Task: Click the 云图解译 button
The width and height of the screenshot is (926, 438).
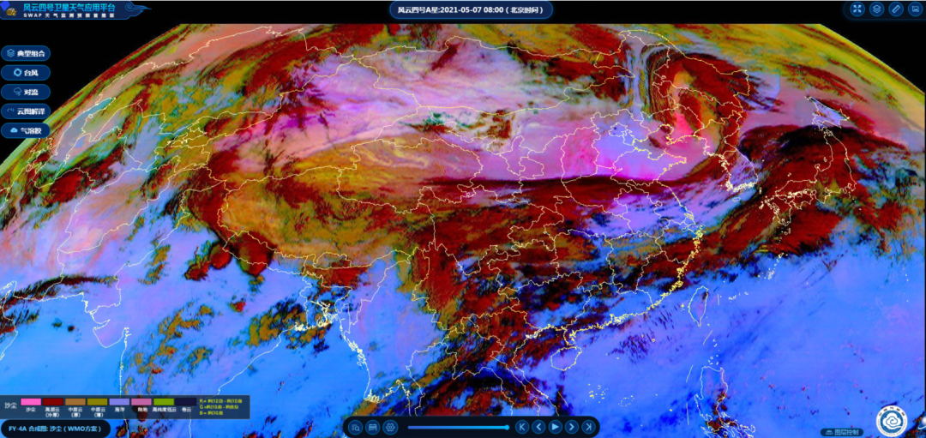Action: coord(27,111)
